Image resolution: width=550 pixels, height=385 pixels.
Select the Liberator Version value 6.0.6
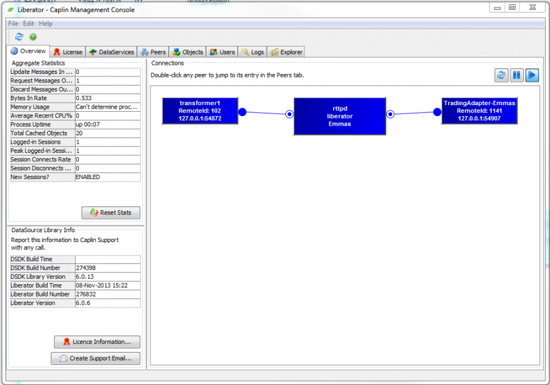108,303
